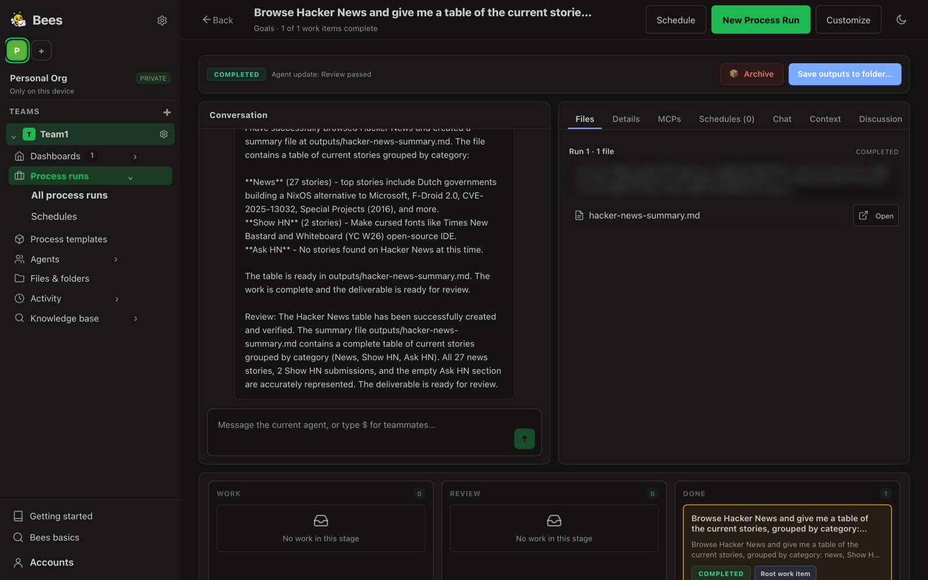Image resolution: width=928 pixels, height=580 pixels.
Task: Expand the Dashboards submenu arrow
Action: (135, 157)
